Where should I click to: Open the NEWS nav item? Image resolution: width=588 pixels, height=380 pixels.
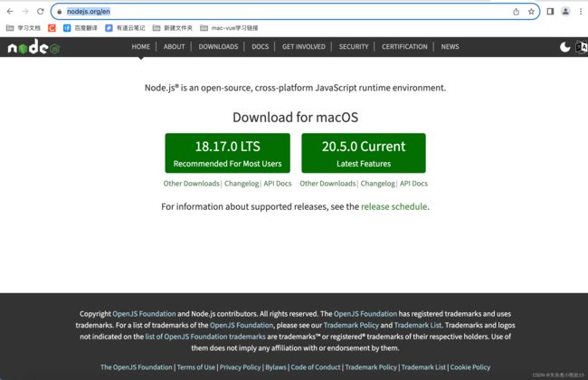(450, 47)
